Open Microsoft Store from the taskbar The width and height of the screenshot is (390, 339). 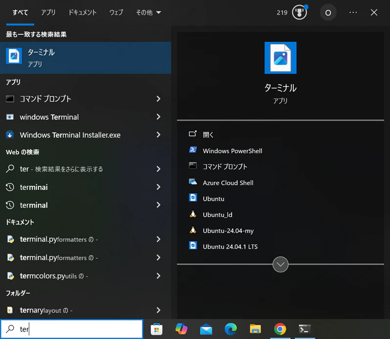[156, 329]
